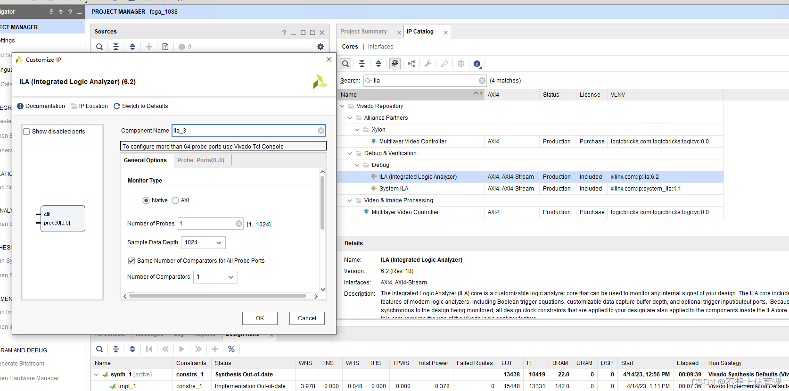Screen dimensions: 789x391
Task: Switch to the General Options tab
Action: coord(145,160)
